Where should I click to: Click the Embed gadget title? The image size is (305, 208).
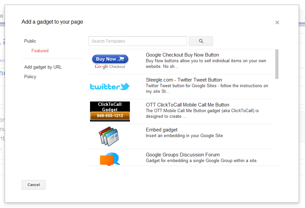pyautogui.click(x=162, y=130)
